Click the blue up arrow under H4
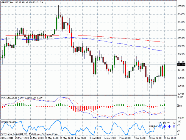 (x=160, y=127)
